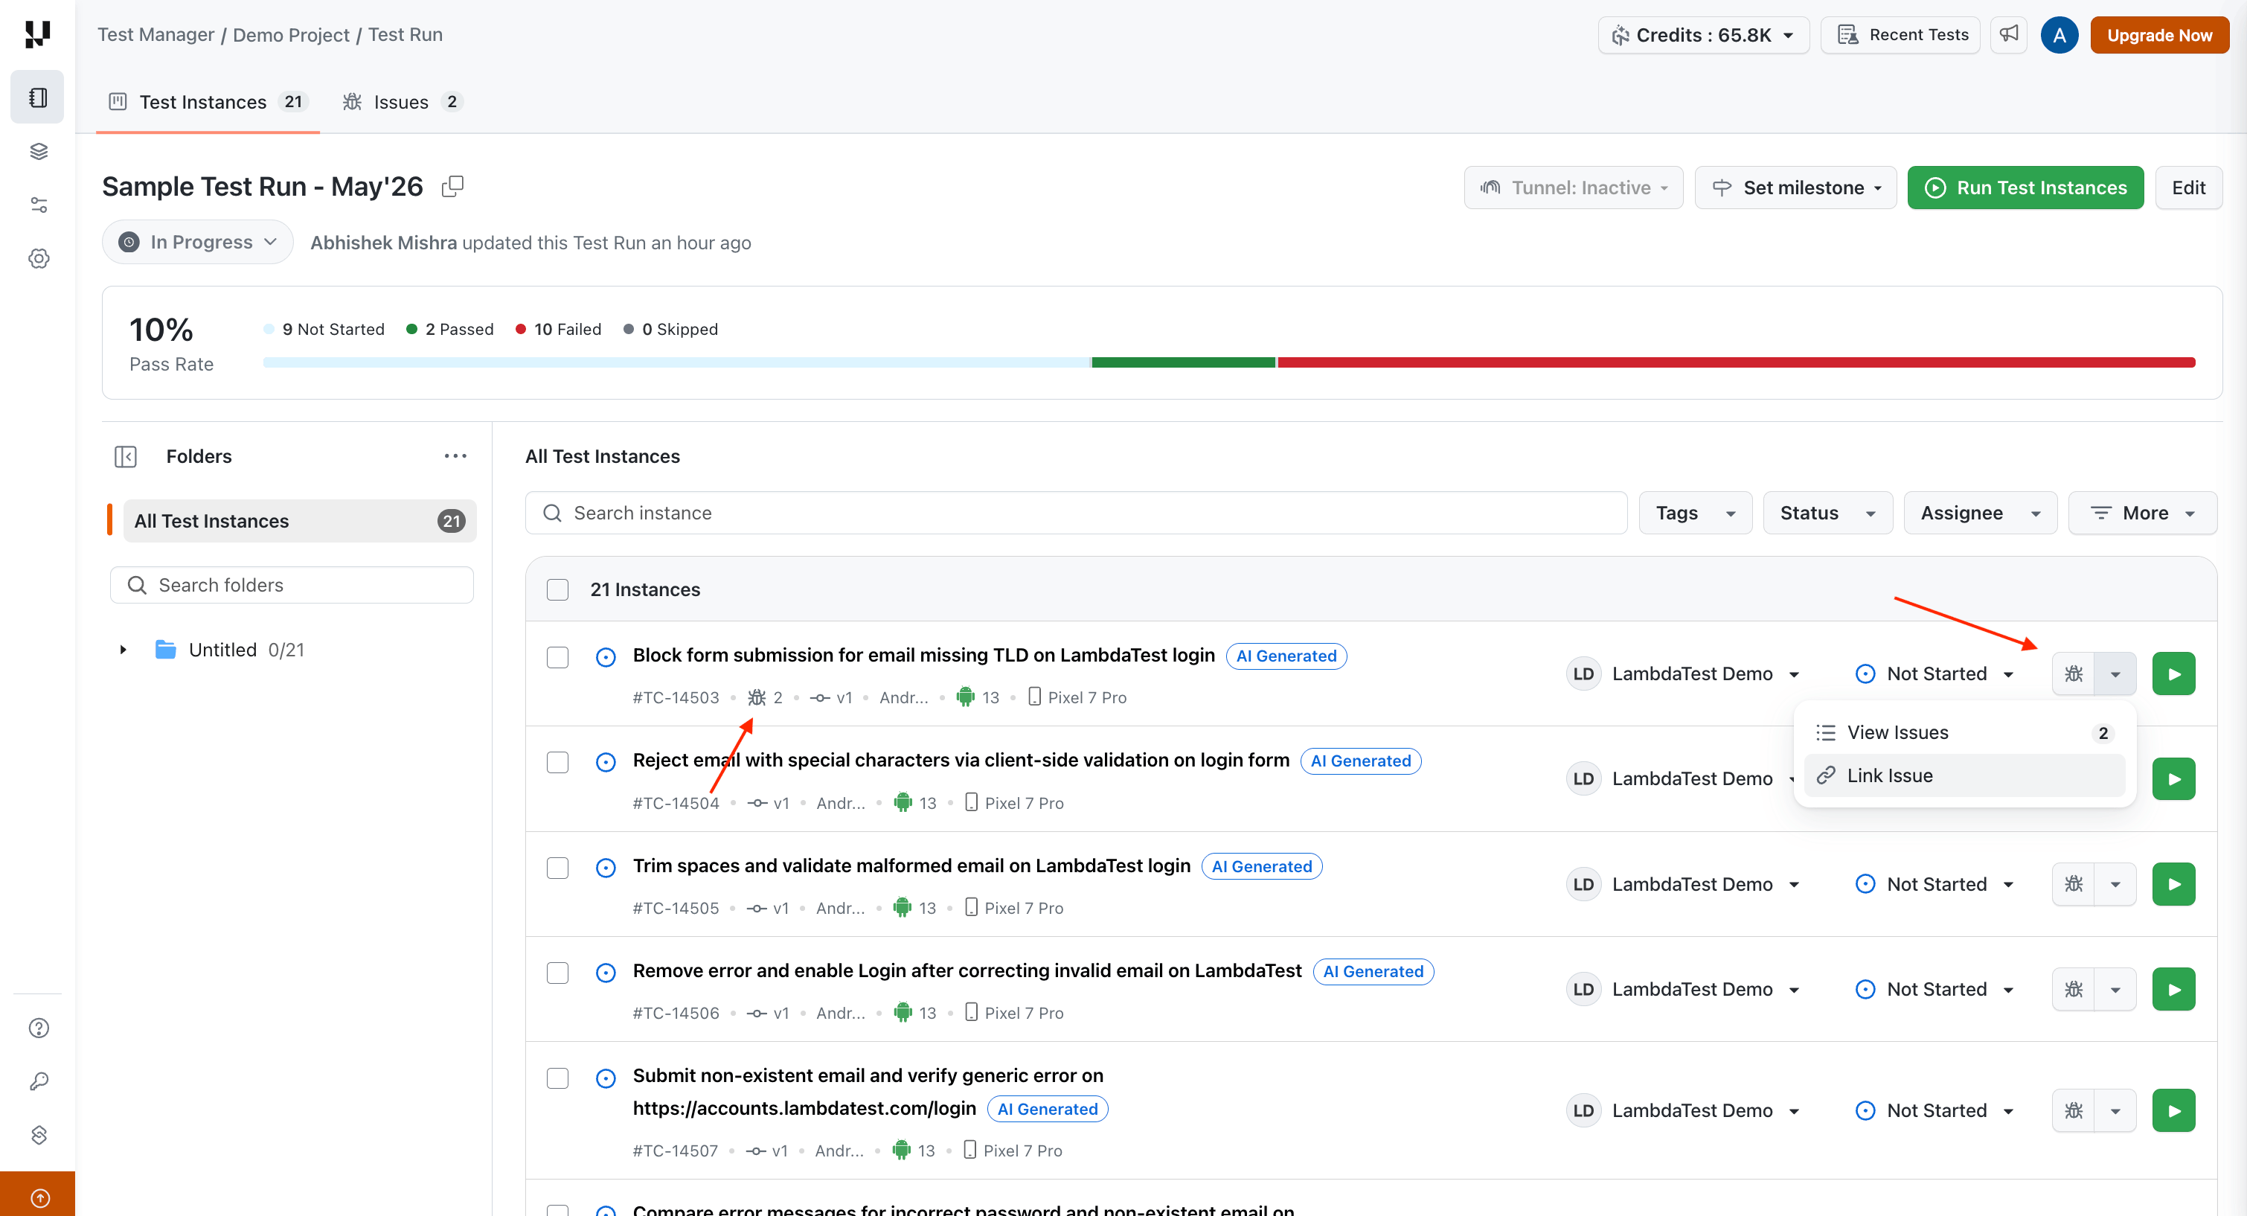The image size is (2247, 1216).
Task: Collapse the Folders panel icon
Action: (126, 456)
